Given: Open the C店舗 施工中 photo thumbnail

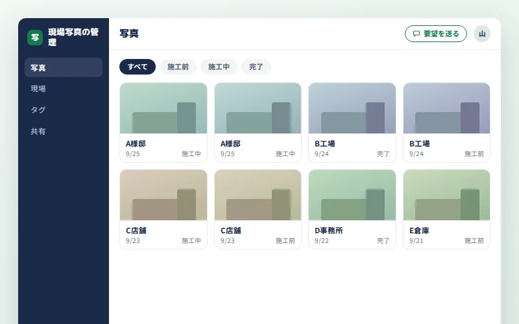Looking at the screenshot, I should (x=163, y=195).
